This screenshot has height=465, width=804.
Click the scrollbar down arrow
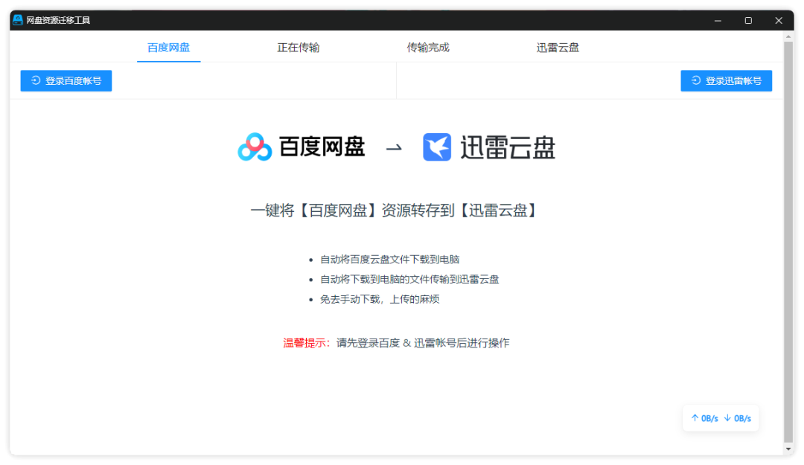point(788,449)
